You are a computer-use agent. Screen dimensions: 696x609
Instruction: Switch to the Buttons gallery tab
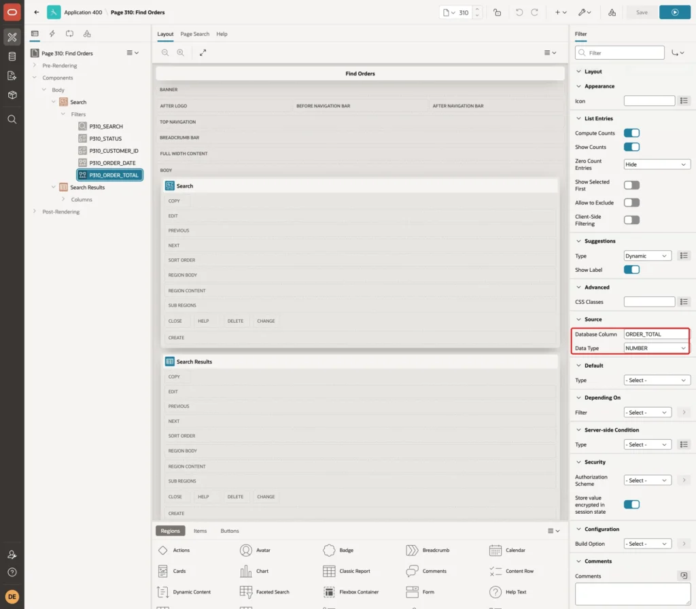230,532
